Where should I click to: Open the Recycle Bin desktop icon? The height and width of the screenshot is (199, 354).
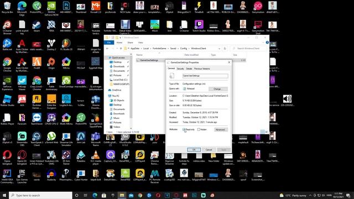7,7
